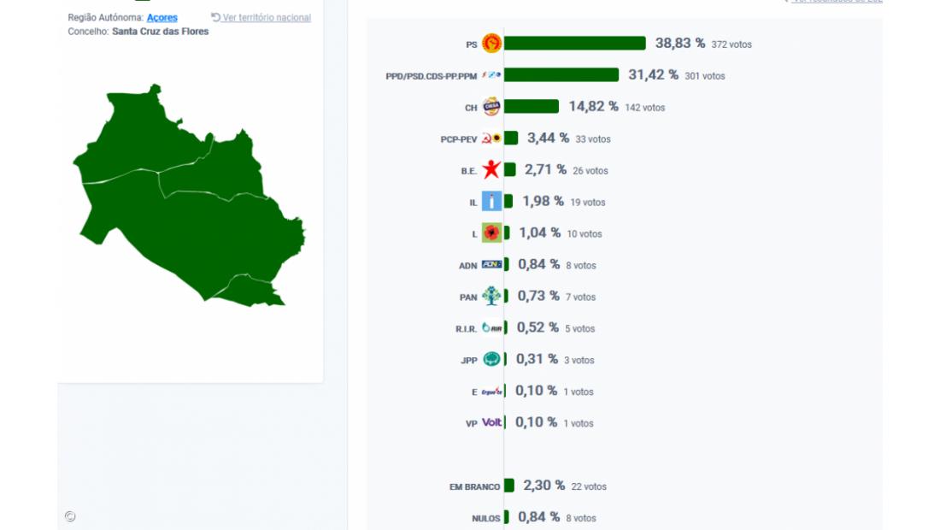Click the CH 14,82% green bar
Screen dimensions: 940x530
point(531,107)
